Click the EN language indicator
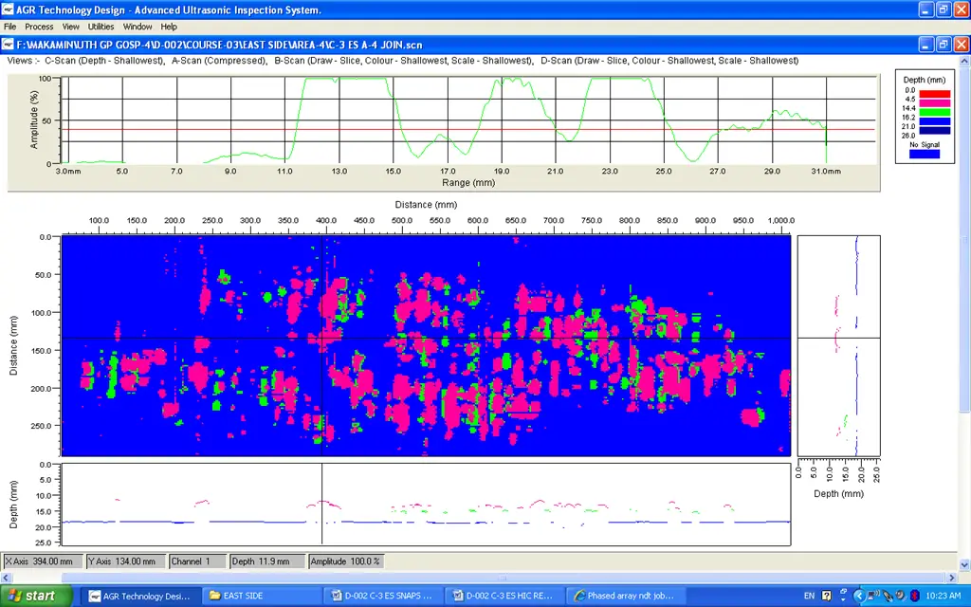 809,596
